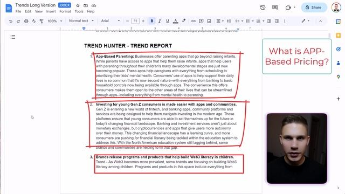Click the .DOCX format badge

click(65, 5)
